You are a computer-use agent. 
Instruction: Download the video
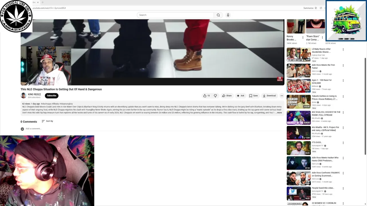(x=269, y=96)
